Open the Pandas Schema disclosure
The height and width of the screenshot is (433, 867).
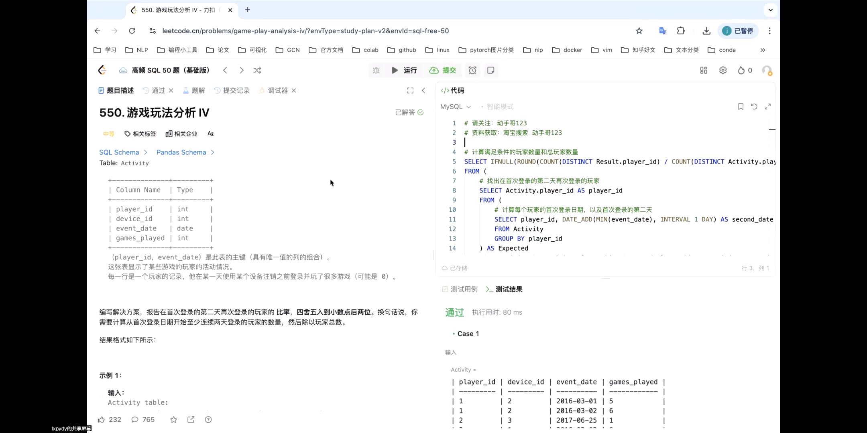tap(185, 152)
